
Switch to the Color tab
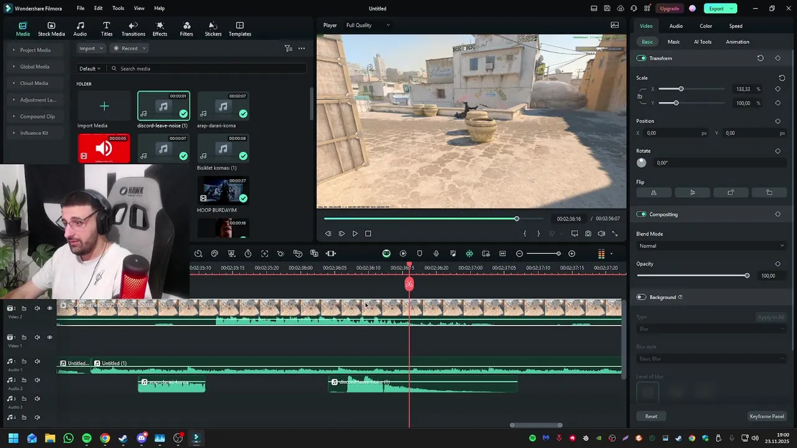pos(705,26)
